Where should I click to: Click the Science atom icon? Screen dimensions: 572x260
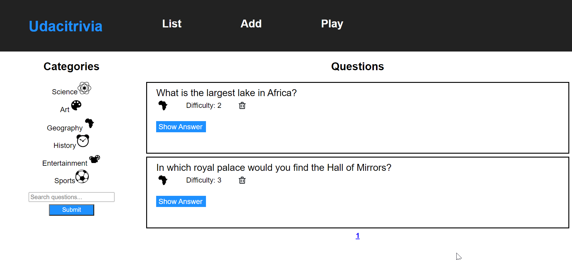84,88
